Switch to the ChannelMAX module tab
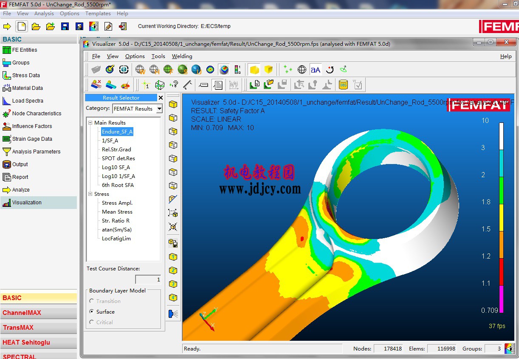 (38, 313)
